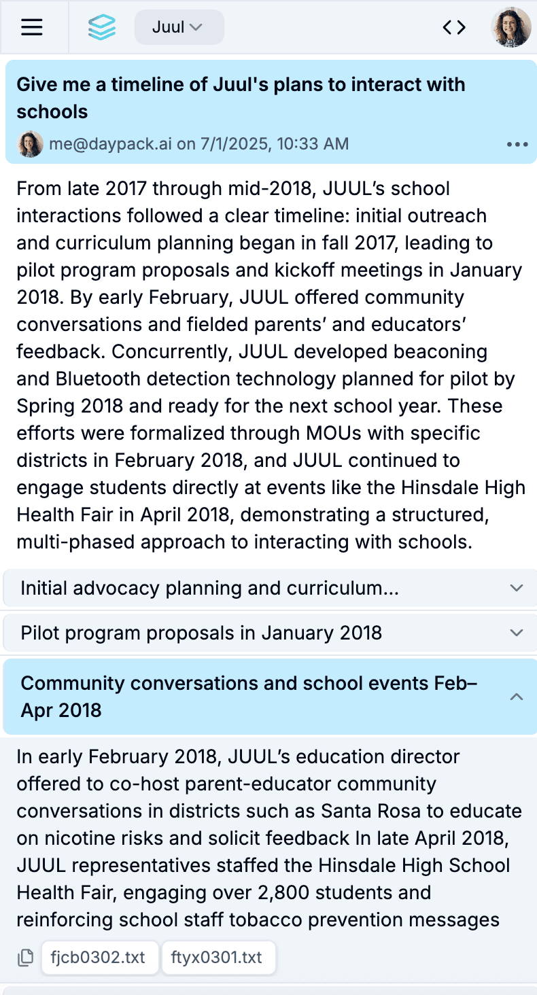
Task: Click the code brackets icon
Action: click(454, 27)
